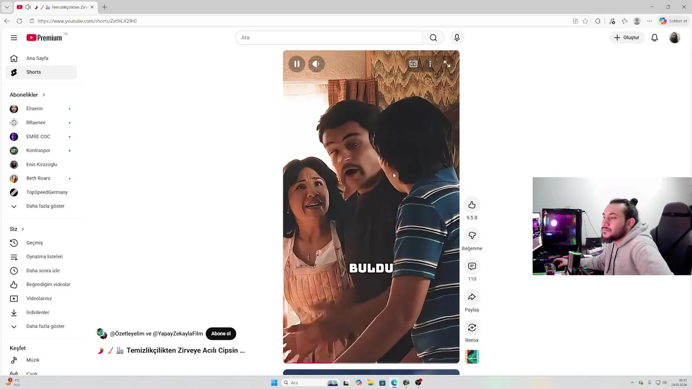692x389 pixels.
Task: Open browser profile icon in toolbar
Action: [637, 21]
